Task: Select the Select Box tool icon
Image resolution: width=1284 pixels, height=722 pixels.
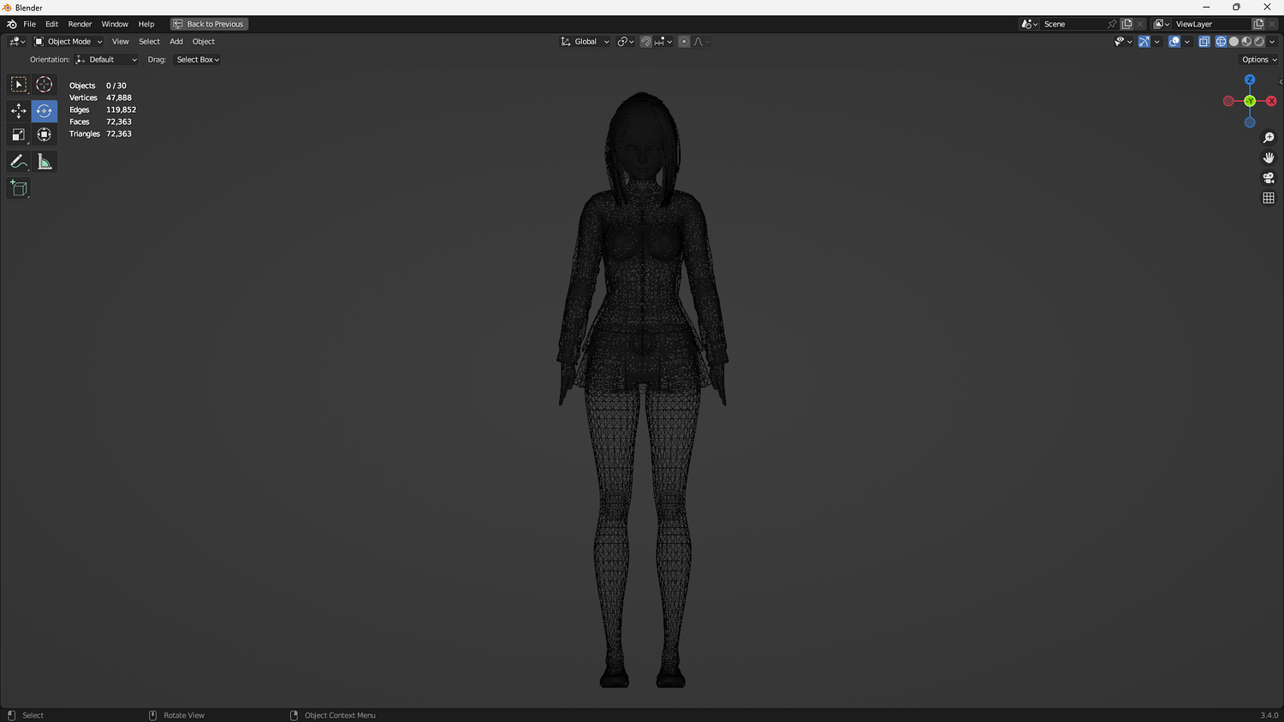Action: (19, 85)
